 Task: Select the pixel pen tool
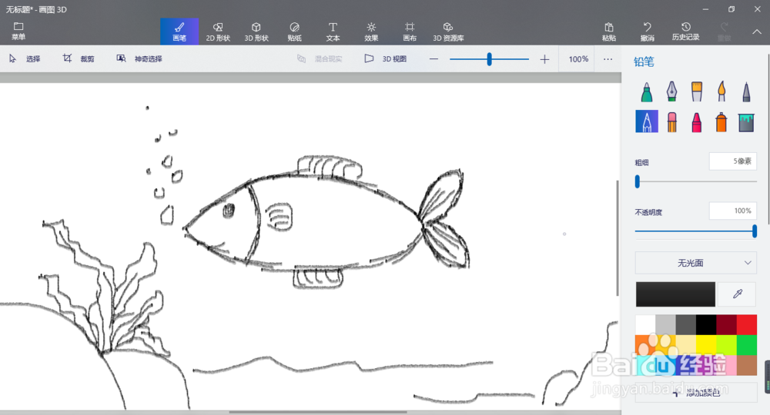(746, 91)
